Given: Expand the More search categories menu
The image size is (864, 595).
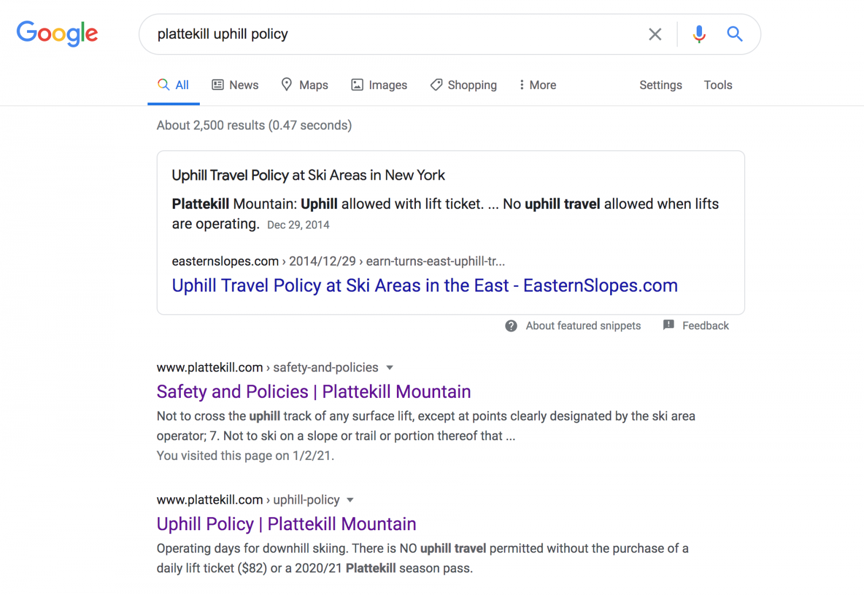Looking at the screenshot, I should click(537, 85).
